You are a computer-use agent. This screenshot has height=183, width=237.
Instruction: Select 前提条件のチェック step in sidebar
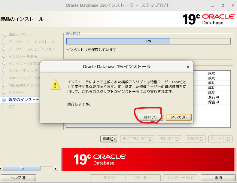[25, 85]
